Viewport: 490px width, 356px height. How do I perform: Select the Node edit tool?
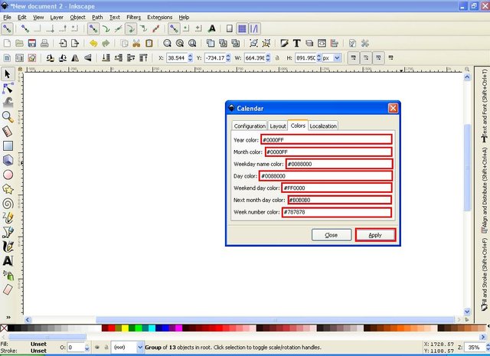(8, 89)
